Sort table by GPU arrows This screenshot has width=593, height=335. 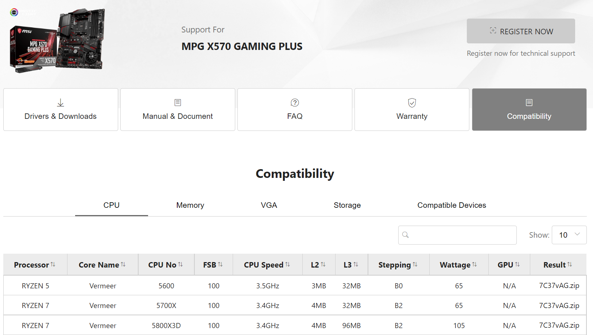point(518,265)
